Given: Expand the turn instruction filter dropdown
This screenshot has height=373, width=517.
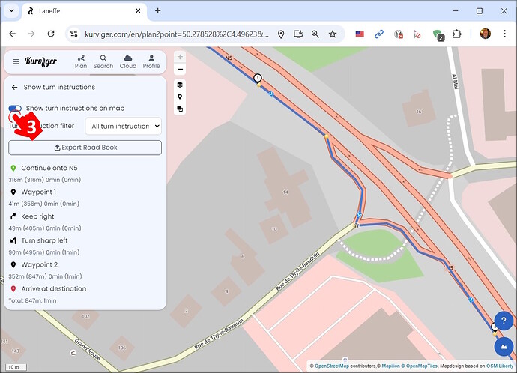Looking at the screenshot, I should click(x=123, y=127).
